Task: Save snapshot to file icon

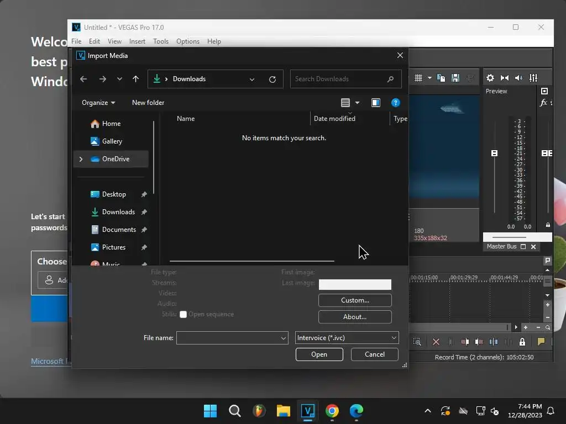Action: (455, 78)
